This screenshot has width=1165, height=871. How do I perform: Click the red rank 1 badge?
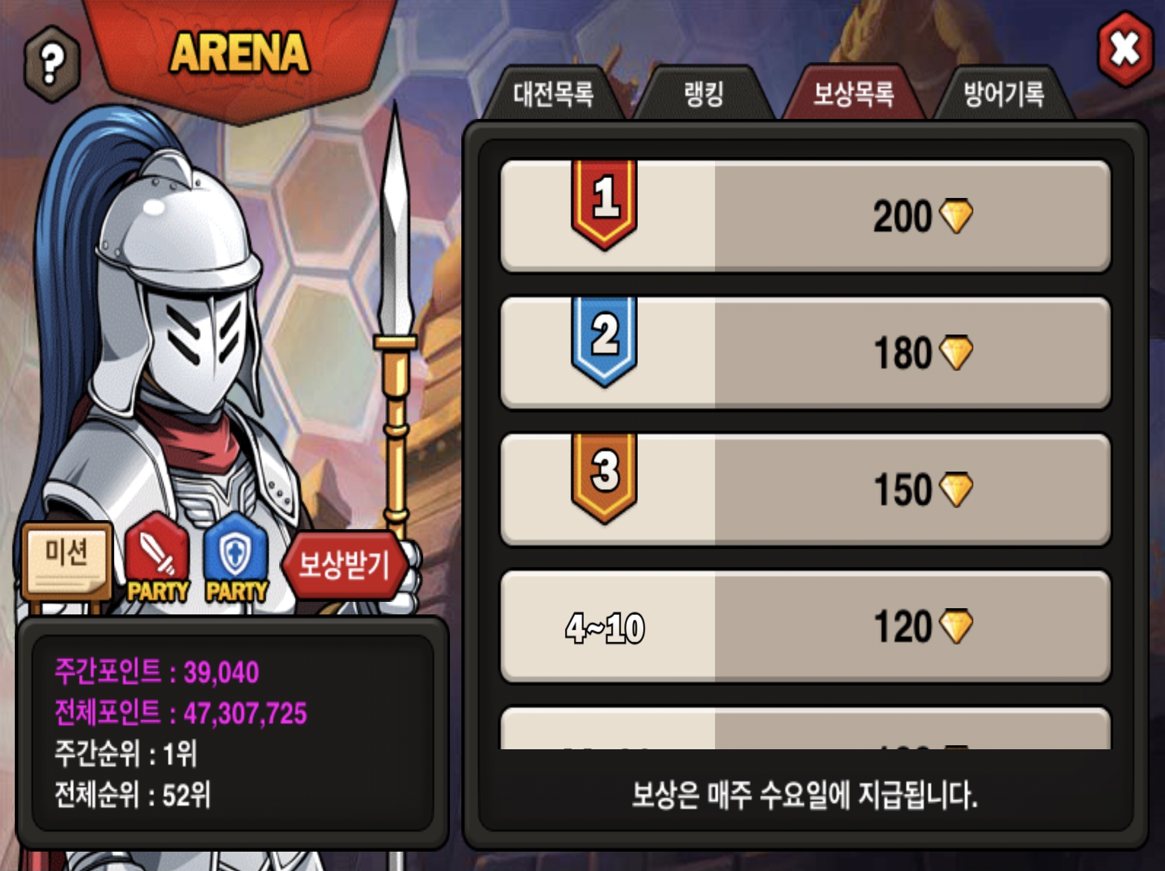click(604, 204)
